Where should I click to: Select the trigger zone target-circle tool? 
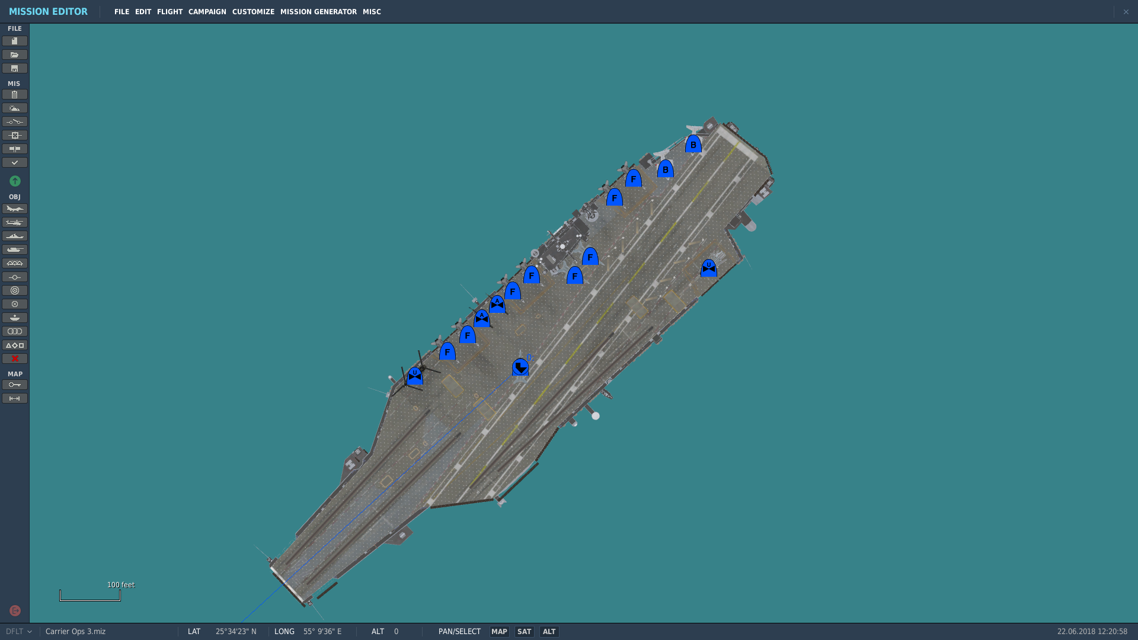coord(15,290)
